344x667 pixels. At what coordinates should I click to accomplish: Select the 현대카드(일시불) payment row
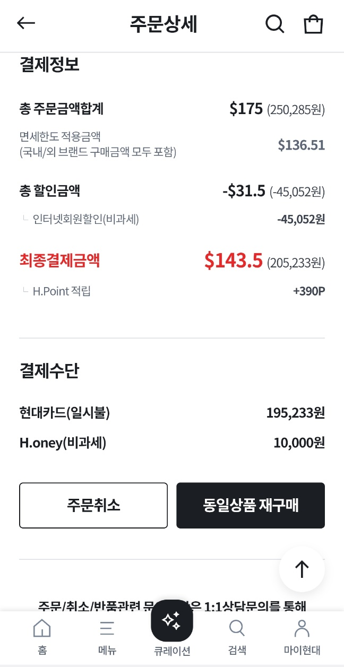pyautogui.click(x=172, y=413)
